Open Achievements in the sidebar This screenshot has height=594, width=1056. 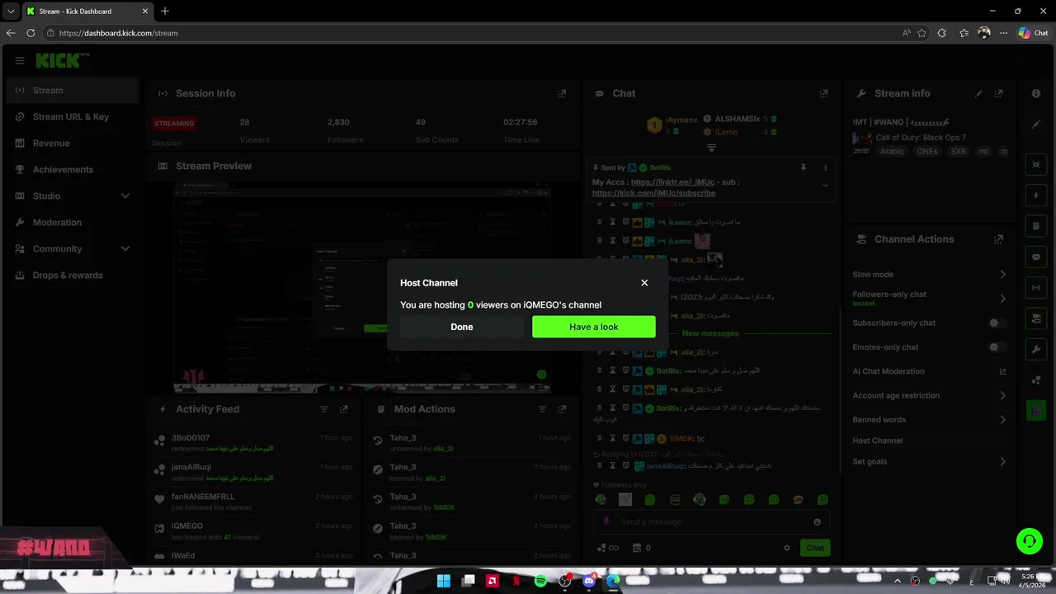click(x=73, y=170)
